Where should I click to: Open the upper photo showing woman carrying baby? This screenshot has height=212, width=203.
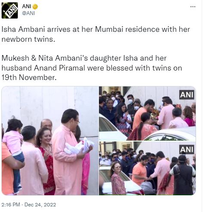pos(148,114)
